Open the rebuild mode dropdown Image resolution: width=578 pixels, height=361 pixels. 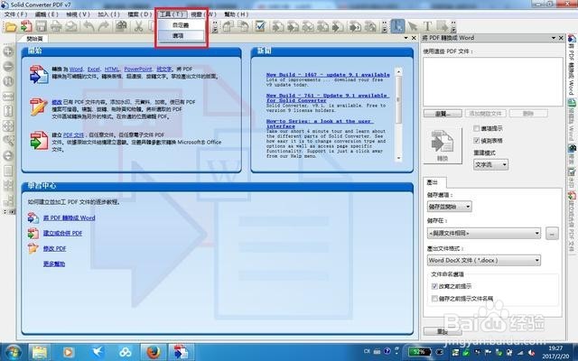coord(490,164)
